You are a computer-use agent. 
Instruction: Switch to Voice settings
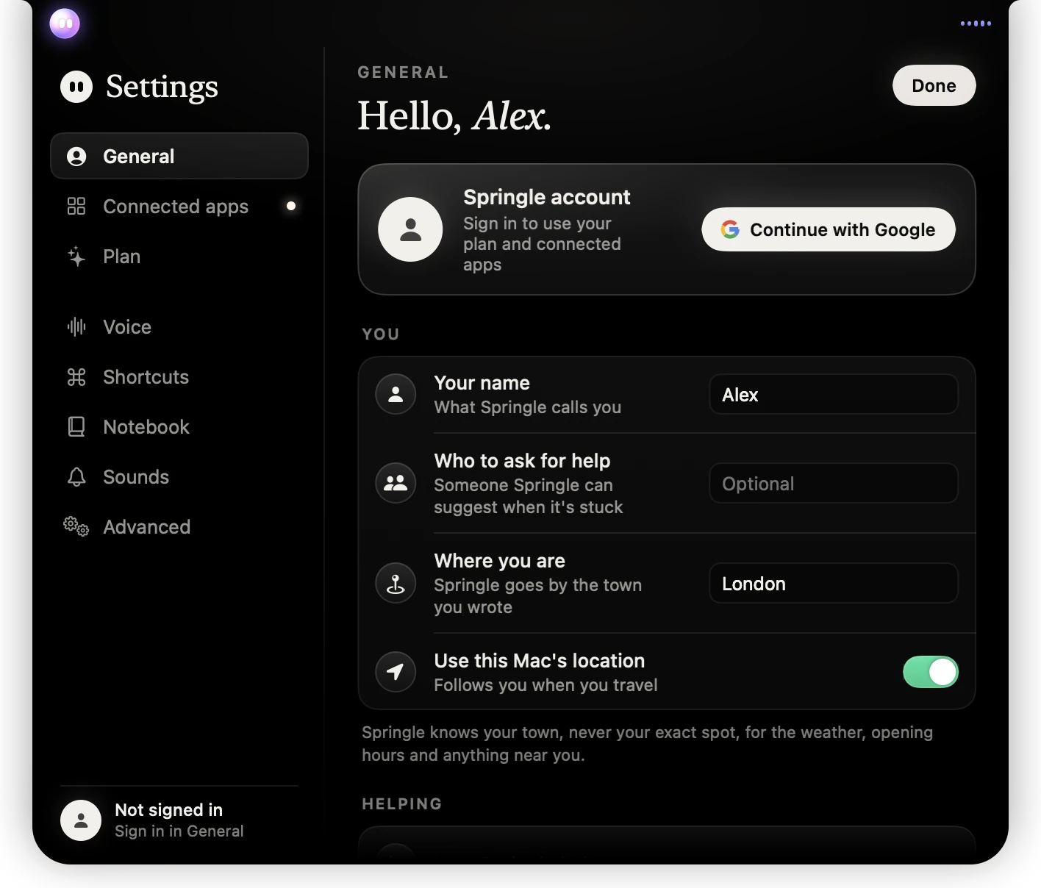click(x=179, y=326)
